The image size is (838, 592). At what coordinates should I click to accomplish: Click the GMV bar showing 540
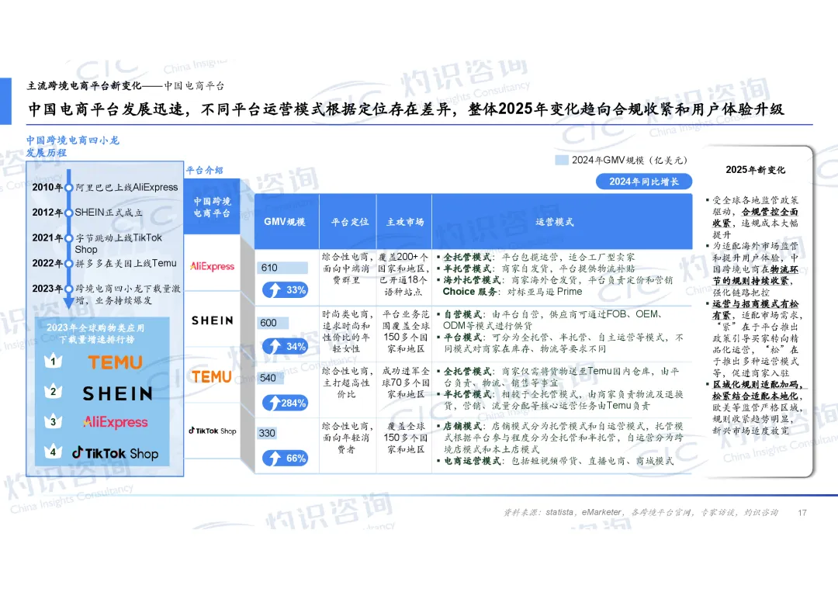tap(270, 379)
